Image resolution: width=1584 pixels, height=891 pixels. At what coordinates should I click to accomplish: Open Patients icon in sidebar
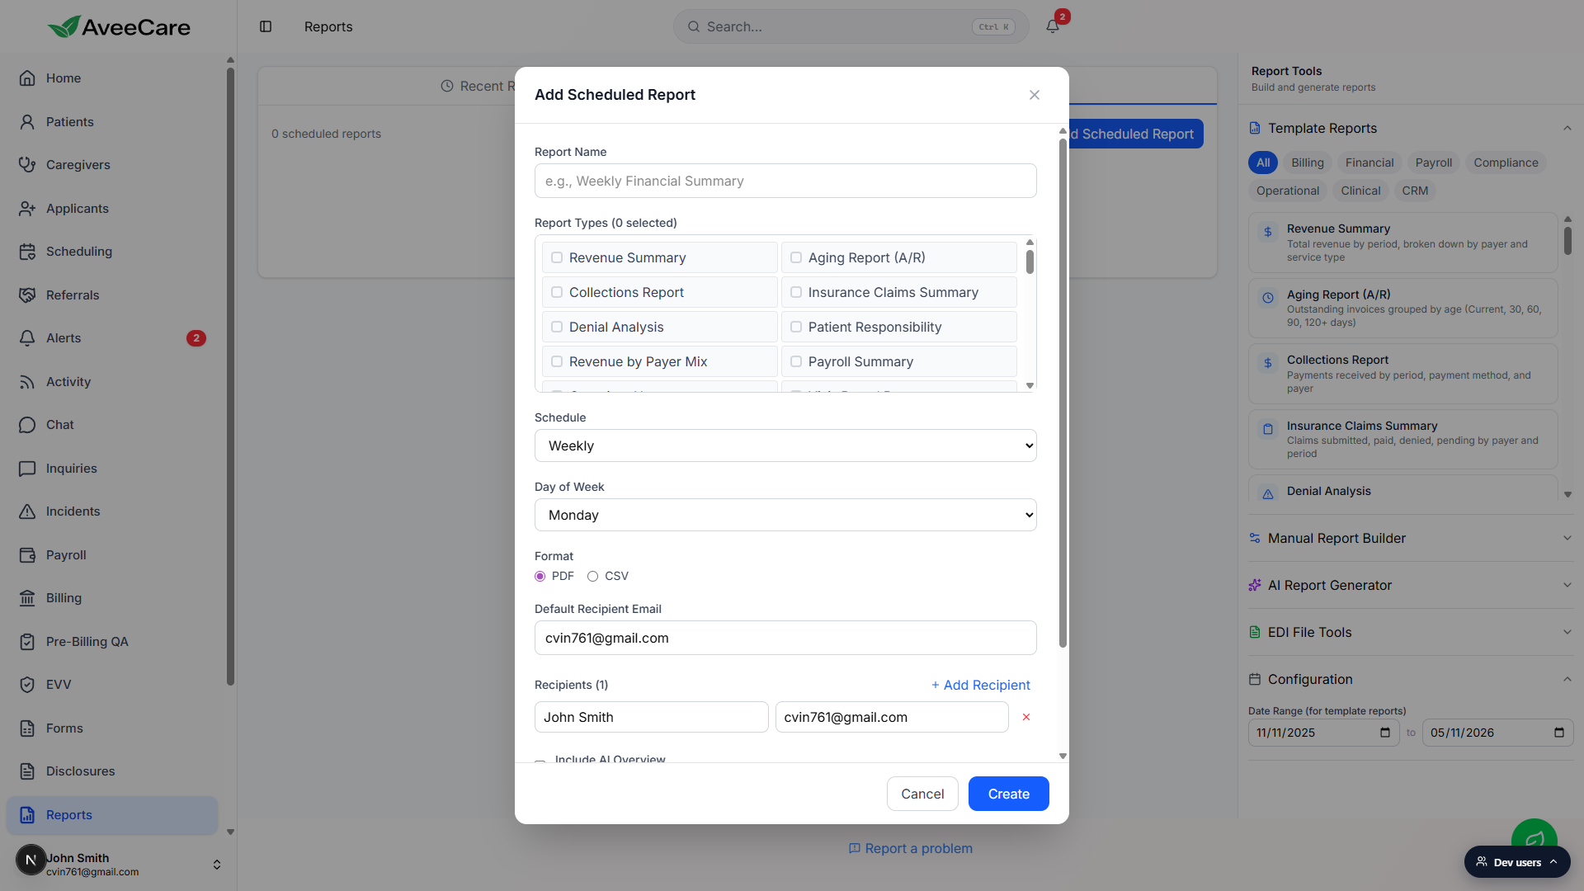coord(27,122)
